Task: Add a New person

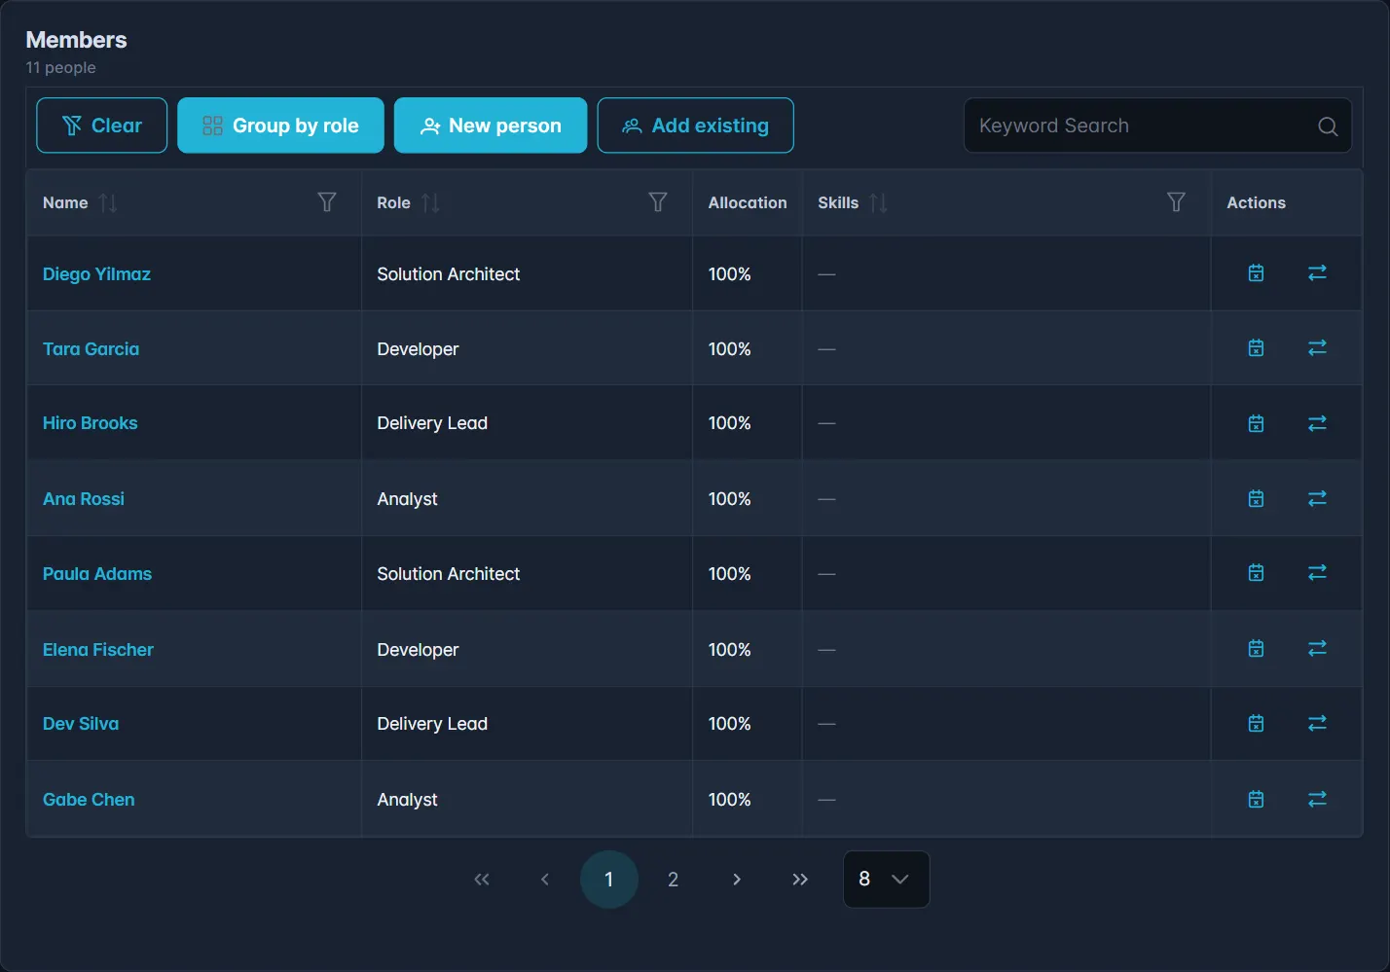Action: pos(491,126)
